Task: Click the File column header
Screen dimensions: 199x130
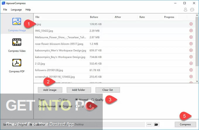Action: (37, 17)
